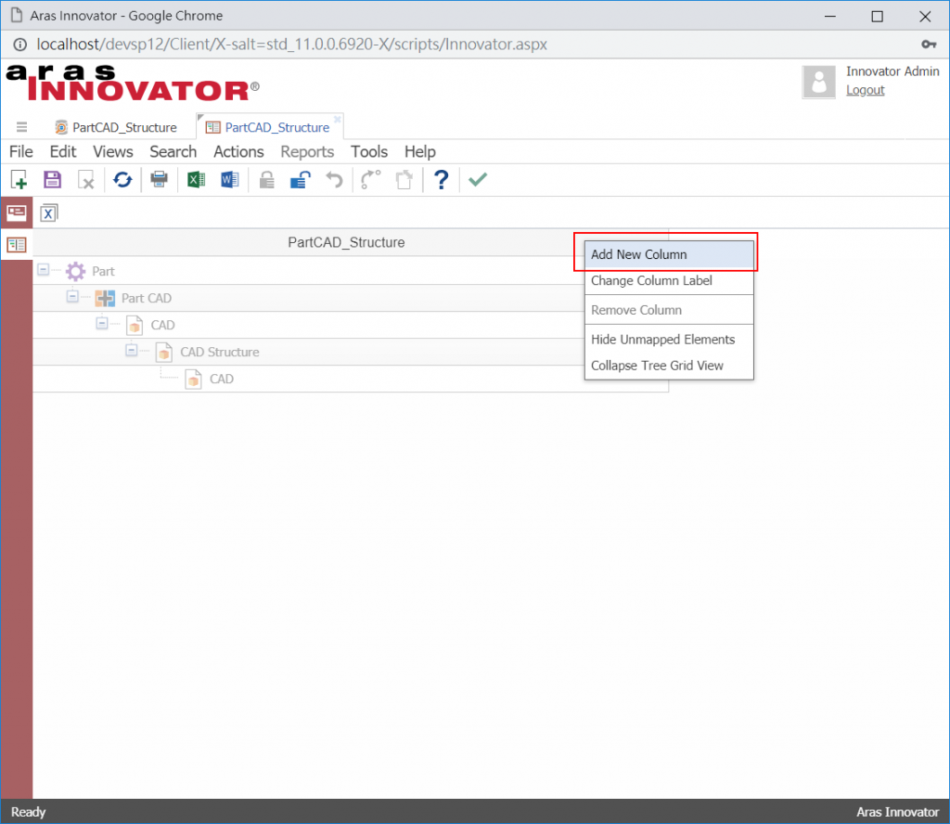Image resolution: width=950 pixels, height=824 pixels.
Task: Click the gray Lock toolbar icon
Action: pos(266,179)
